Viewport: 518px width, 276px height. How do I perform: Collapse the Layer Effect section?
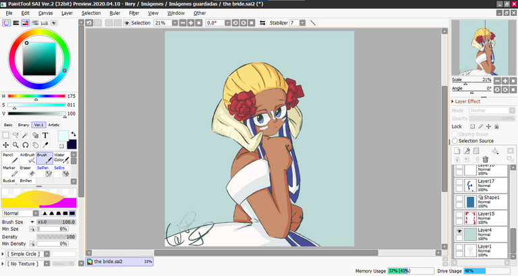(x=453, y=101)
